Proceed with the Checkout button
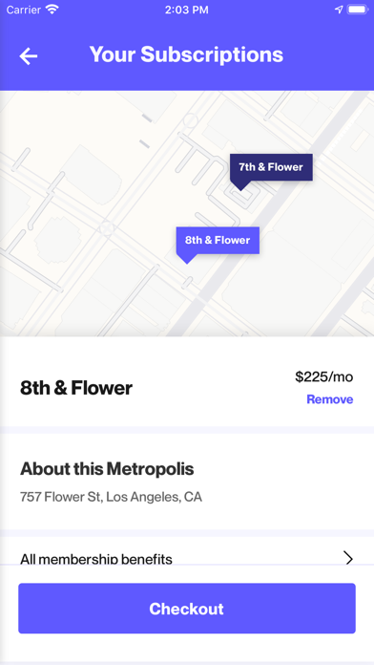This screenshot has width=374, height=665. [187, 609]
